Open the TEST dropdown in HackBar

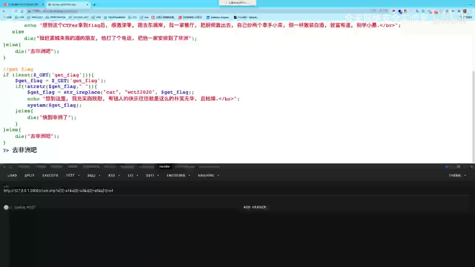pyautogui.click(x=73, y=175)
